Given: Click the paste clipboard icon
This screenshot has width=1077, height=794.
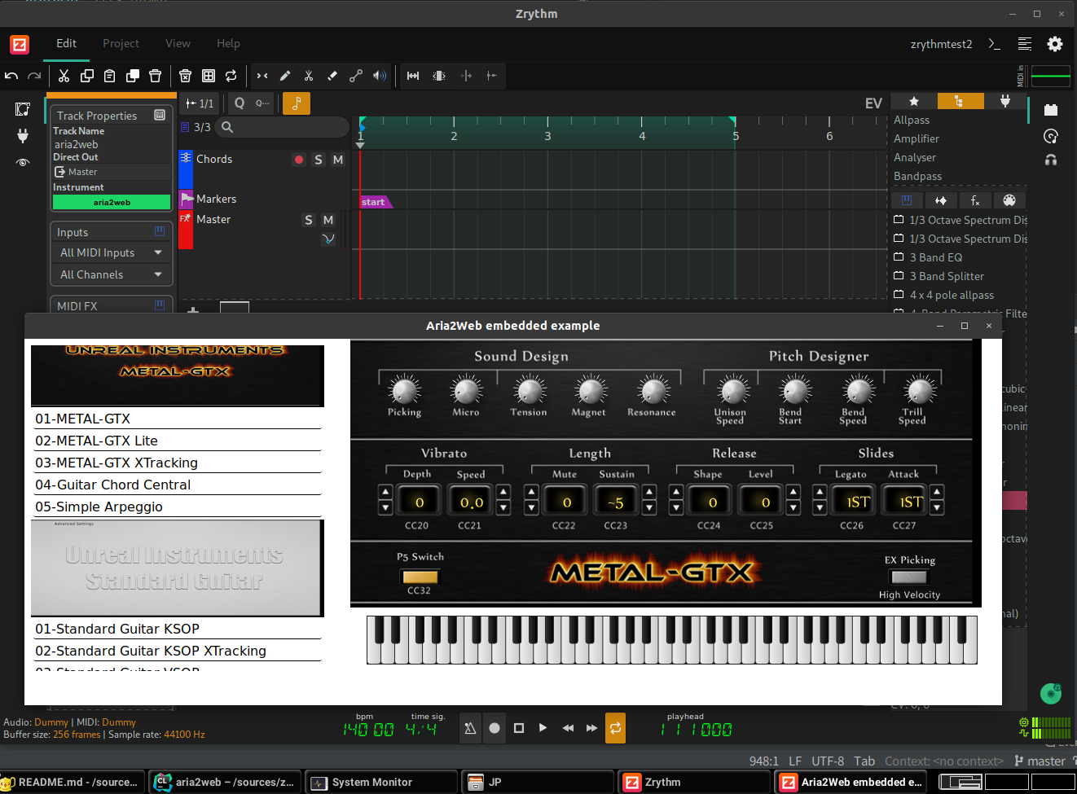Looking at the screenshot, I should pyautogui.click(x=110, y=76).
